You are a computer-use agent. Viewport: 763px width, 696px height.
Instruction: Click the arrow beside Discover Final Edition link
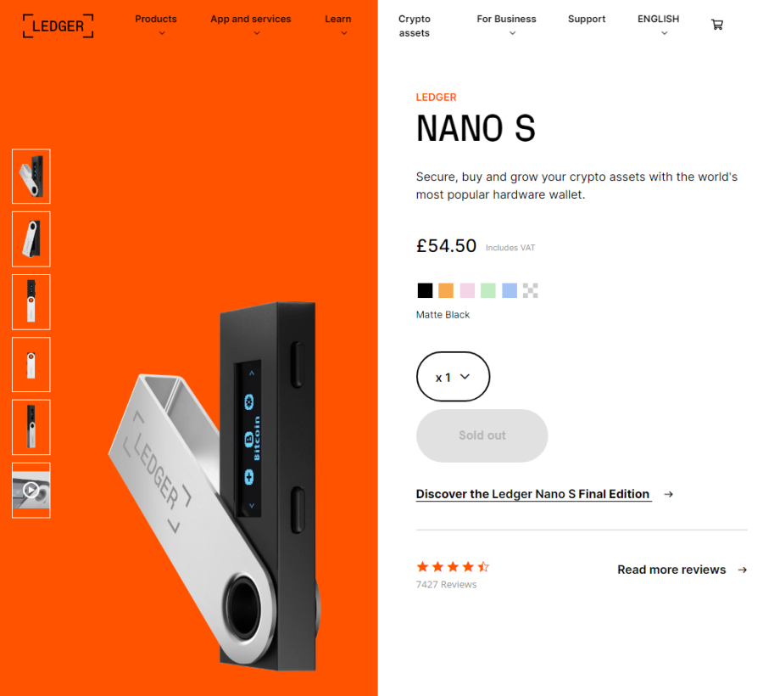[x=669, y=494]
